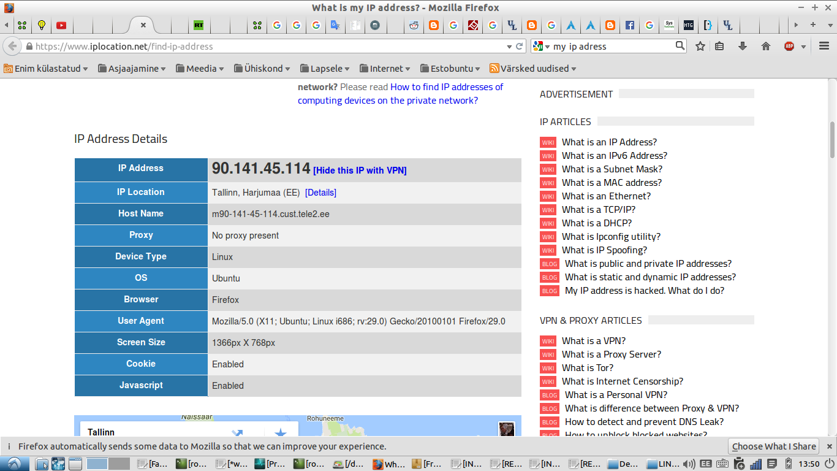
Task: Expand the Meedia bookmarks folder
Action: tap(200, 69)
